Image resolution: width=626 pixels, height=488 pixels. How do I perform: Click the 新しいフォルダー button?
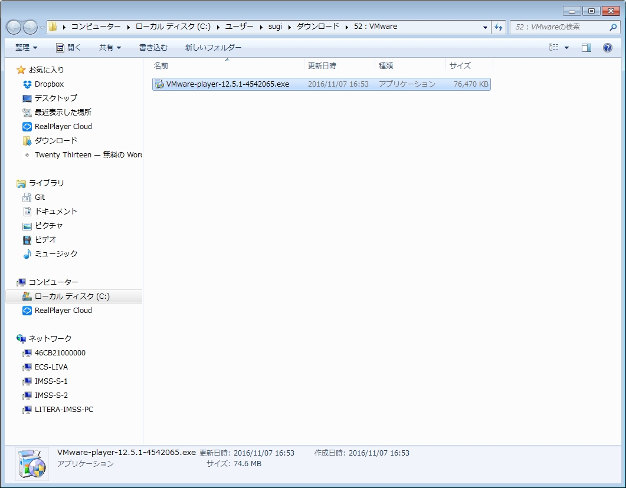[x=213, y=48]
